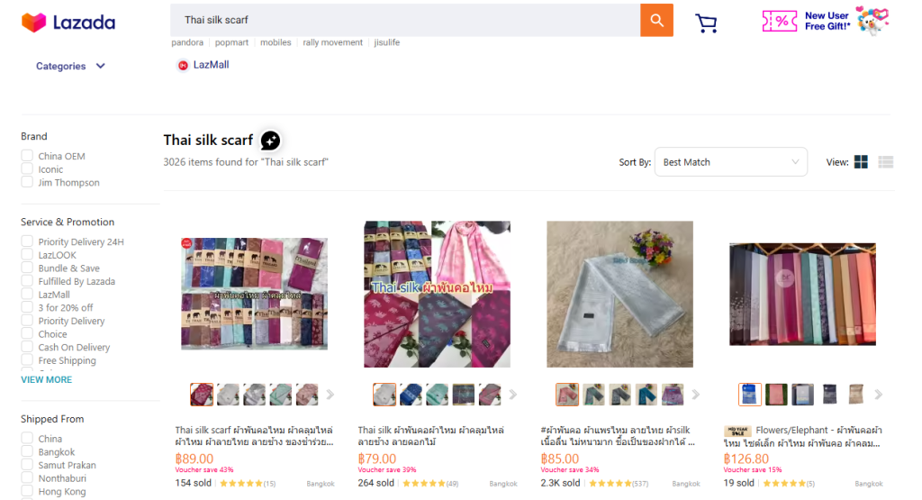922x500 pixels.
Task: Show next variants arrow for ฿89.00 scarf
Action: (x=330, y=395)
